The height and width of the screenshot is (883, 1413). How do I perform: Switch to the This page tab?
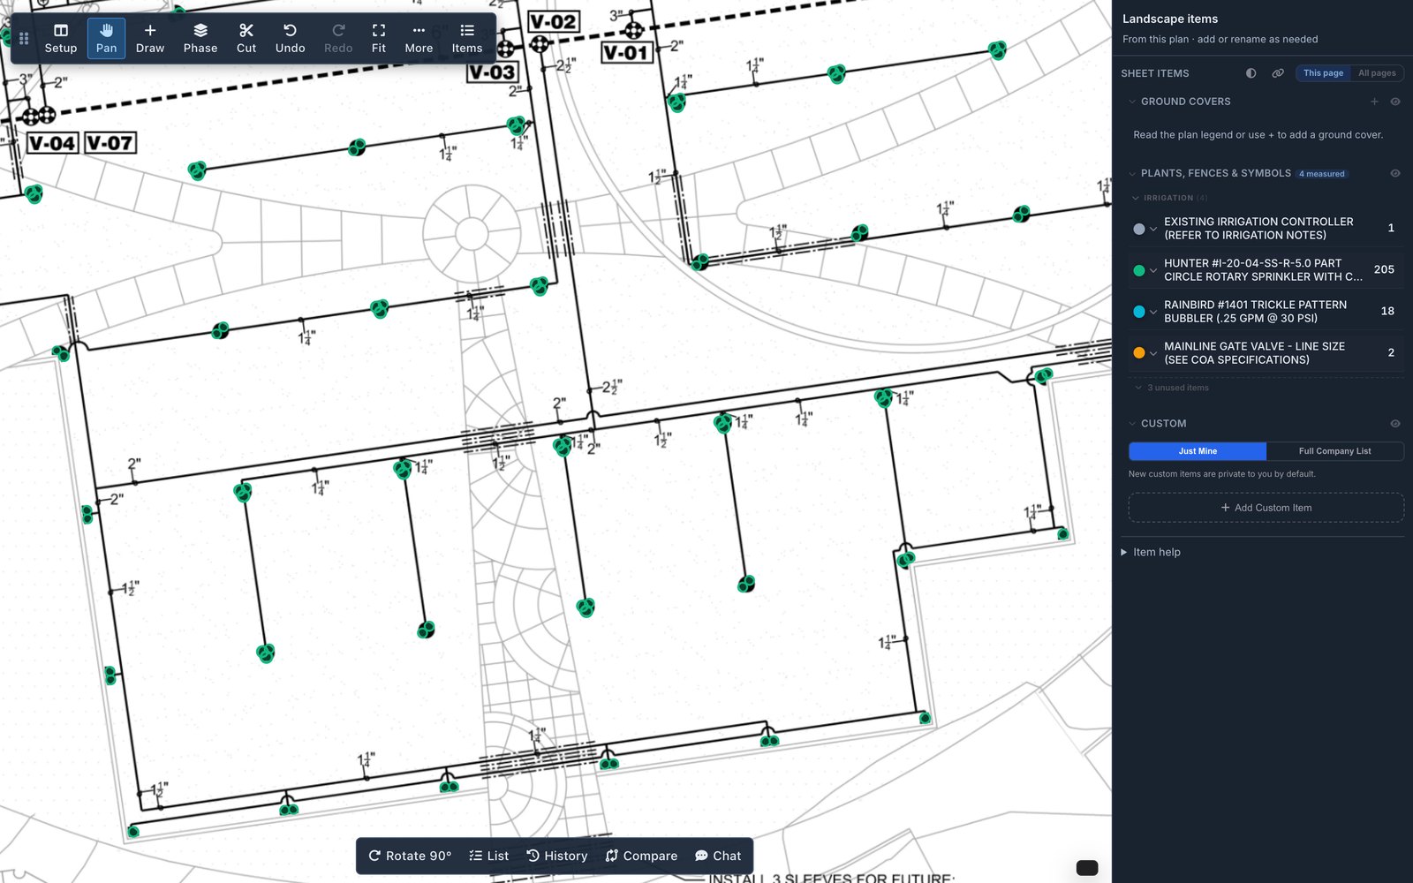(x=1323, y=73)
